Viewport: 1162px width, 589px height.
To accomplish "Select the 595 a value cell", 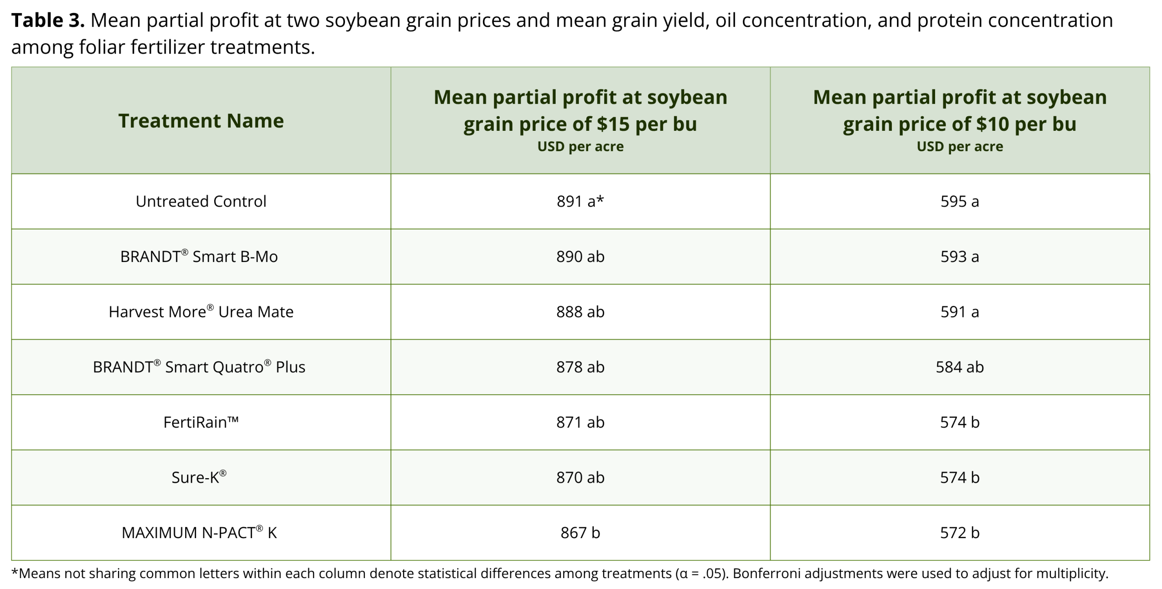I will click(x=960, y=201).
